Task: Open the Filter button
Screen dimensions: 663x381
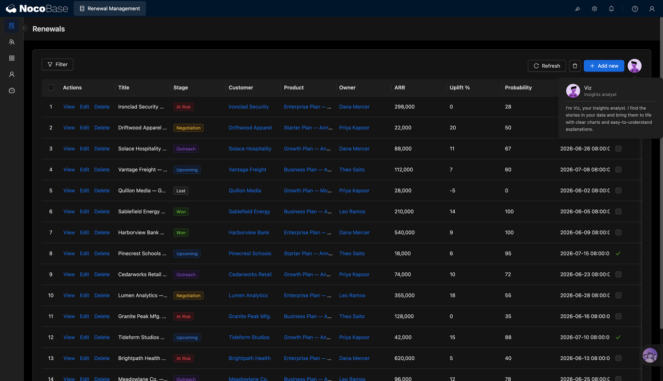Action: click(x=57, y=64)
